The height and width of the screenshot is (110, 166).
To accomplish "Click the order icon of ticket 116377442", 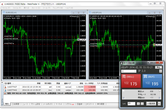I will coord(5,90).
